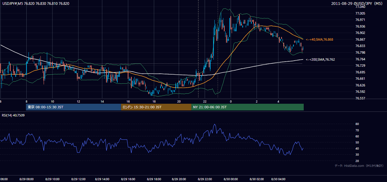The height and width of the screenshot is (182, 387).
Task: Click the 40 SMA 76.868 label
Action: [x=319, y=39]
